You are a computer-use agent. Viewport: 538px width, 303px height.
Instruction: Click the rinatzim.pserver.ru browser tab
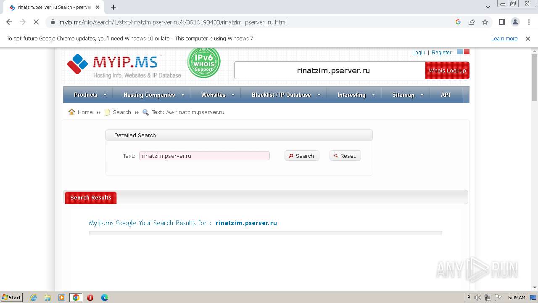[55, 7]
